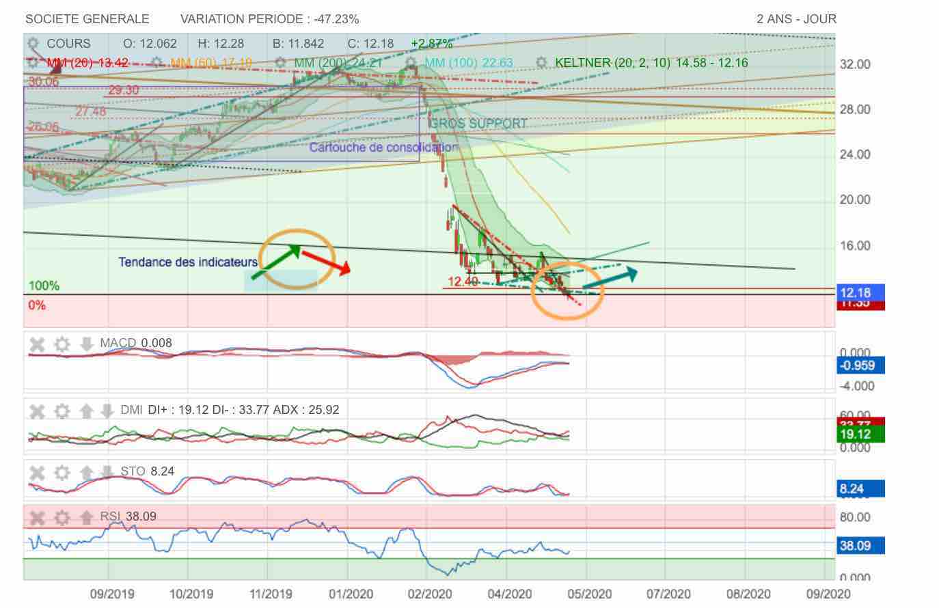The image size is (939, 608).
Task: Open settings gear for MM (20)
Action: point(33,63)
